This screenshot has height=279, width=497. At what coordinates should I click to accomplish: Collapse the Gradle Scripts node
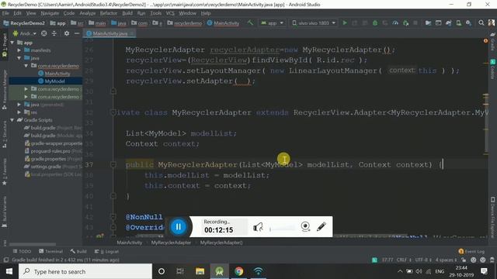pyautogui.click(x=12, y=120)
